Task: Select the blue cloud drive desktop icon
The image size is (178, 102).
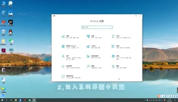Action: point(11,13)
